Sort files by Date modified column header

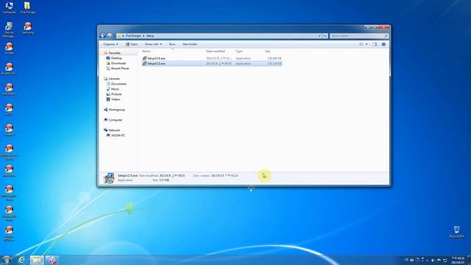(216, 52)
